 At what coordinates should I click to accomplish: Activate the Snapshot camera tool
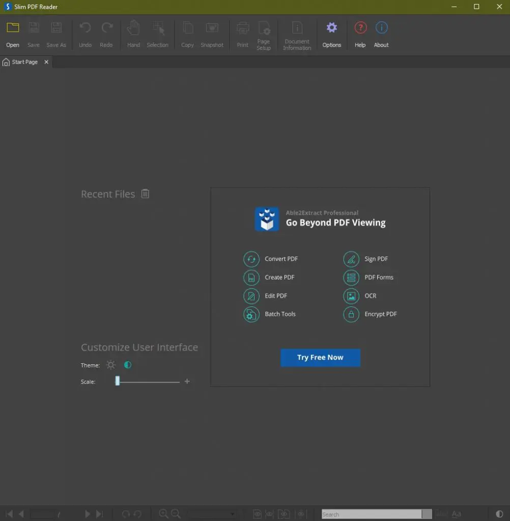pyautogui.click(x=212, y=28)
